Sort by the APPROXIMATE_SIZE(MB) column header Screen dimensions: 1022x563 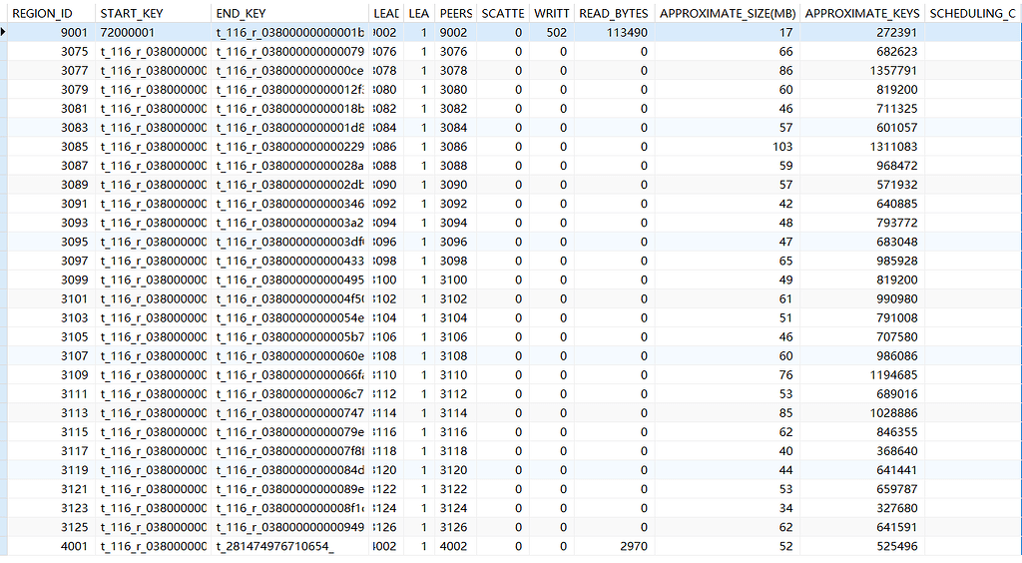pos(727,14)
